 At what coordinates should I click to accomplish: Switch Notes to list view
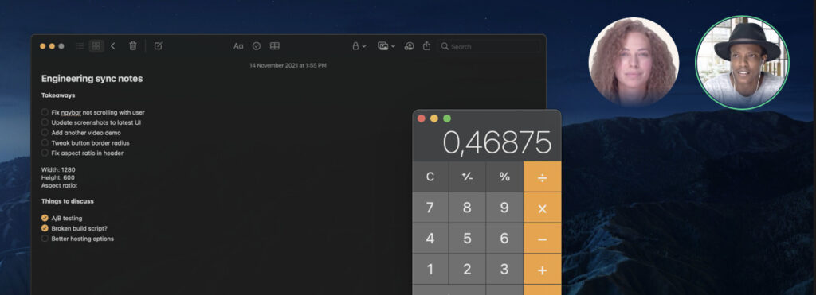(x=80, y=46)
